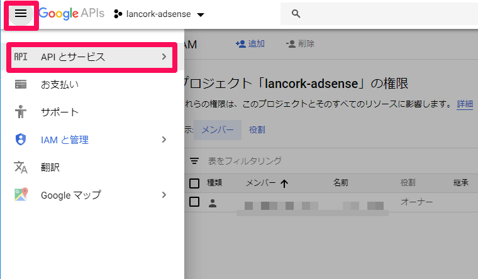Click the 名前 column header
478x279 pixels.
340,183
